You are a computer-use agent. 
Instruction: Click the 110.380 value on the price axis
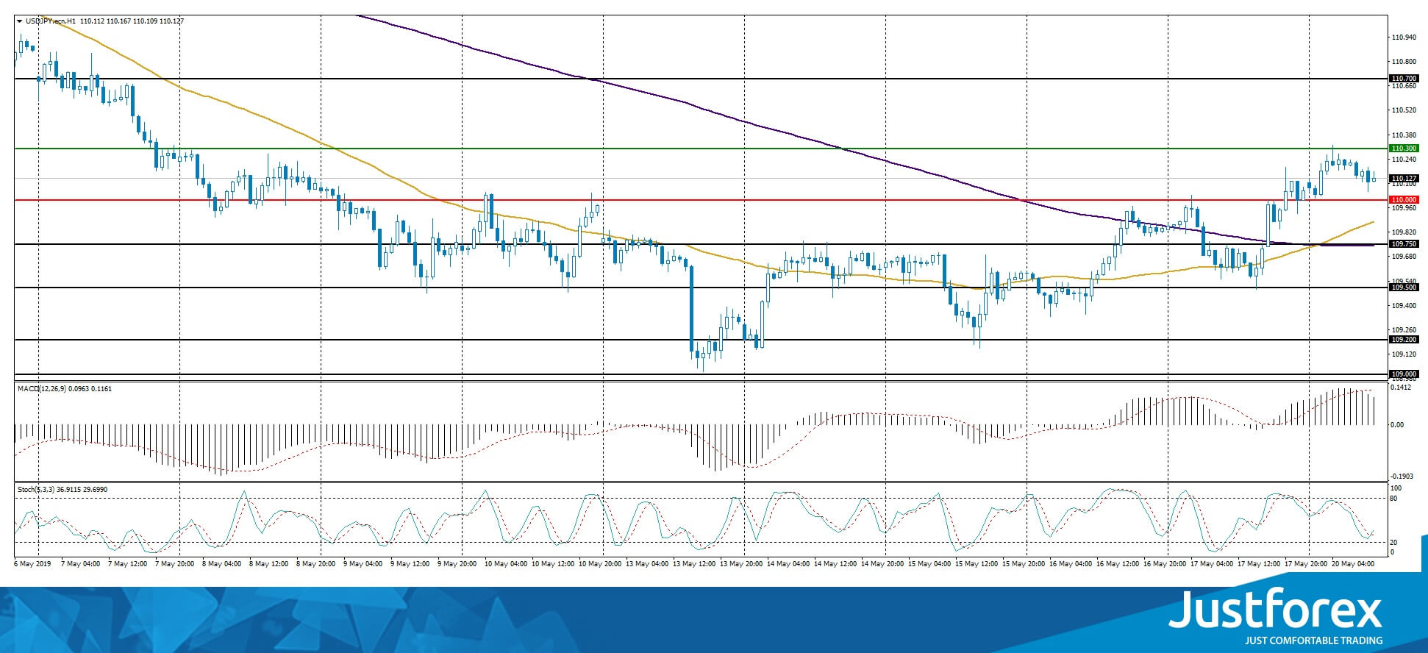pyautogui.click(x=1404, y=135)
